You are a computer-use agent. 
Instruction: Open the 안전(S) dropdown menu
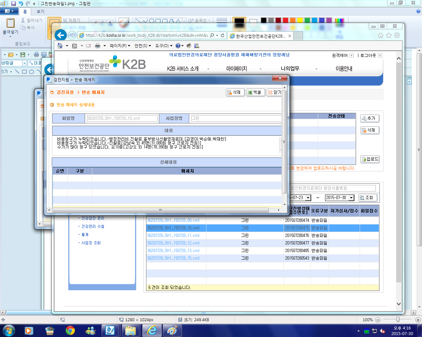tap(143, 46)
